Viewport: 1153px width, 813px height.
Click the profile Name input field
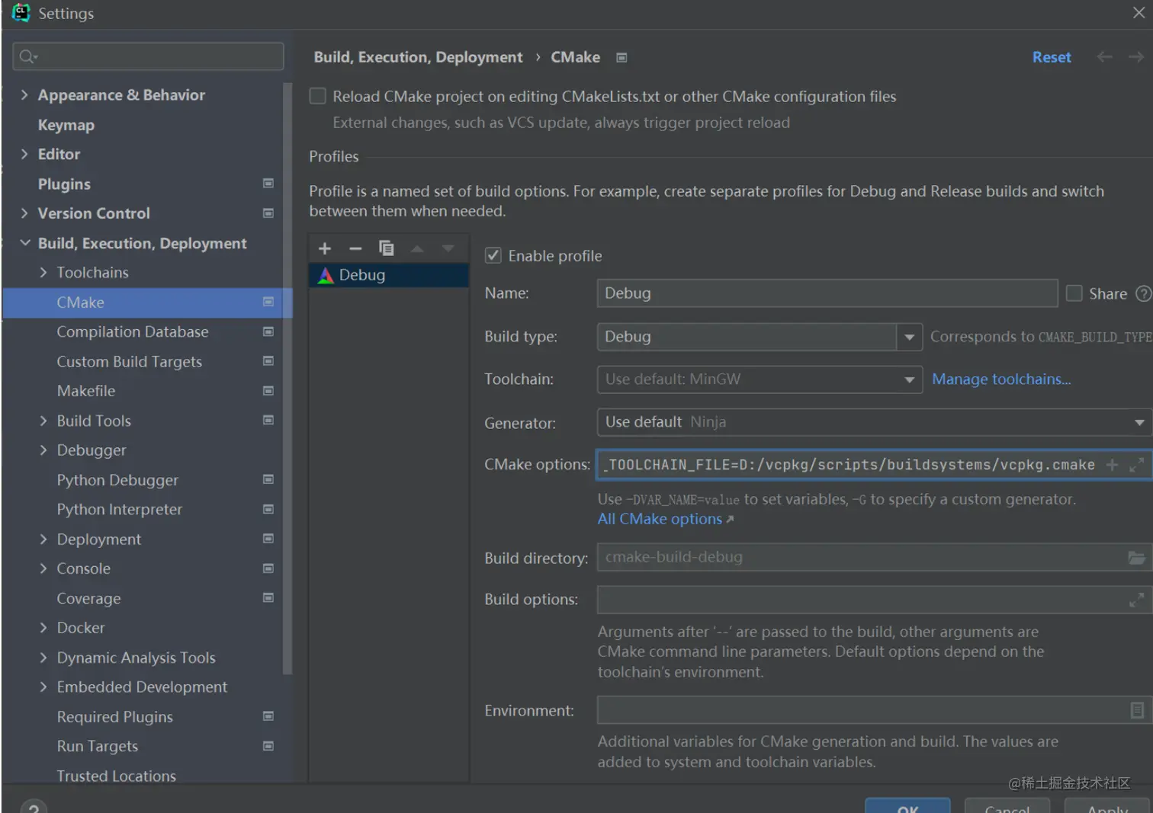pos(827,293)
